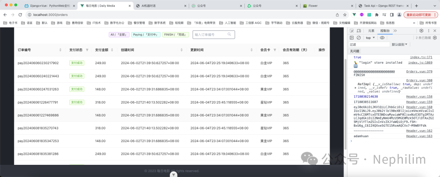Create a live expression with eye icon
The height and width of the screenshot is (177, 440).
point(382,38)
